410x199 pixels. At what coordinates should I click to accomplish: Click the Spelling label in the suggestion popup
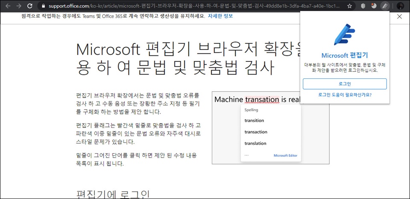click(x=251, y=110)
